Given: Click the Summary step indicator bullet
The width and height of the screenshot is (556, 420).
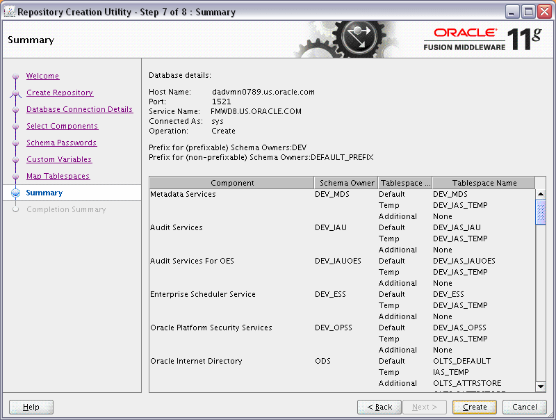Looking at the screenshot, I should click(x=15, y=193).
